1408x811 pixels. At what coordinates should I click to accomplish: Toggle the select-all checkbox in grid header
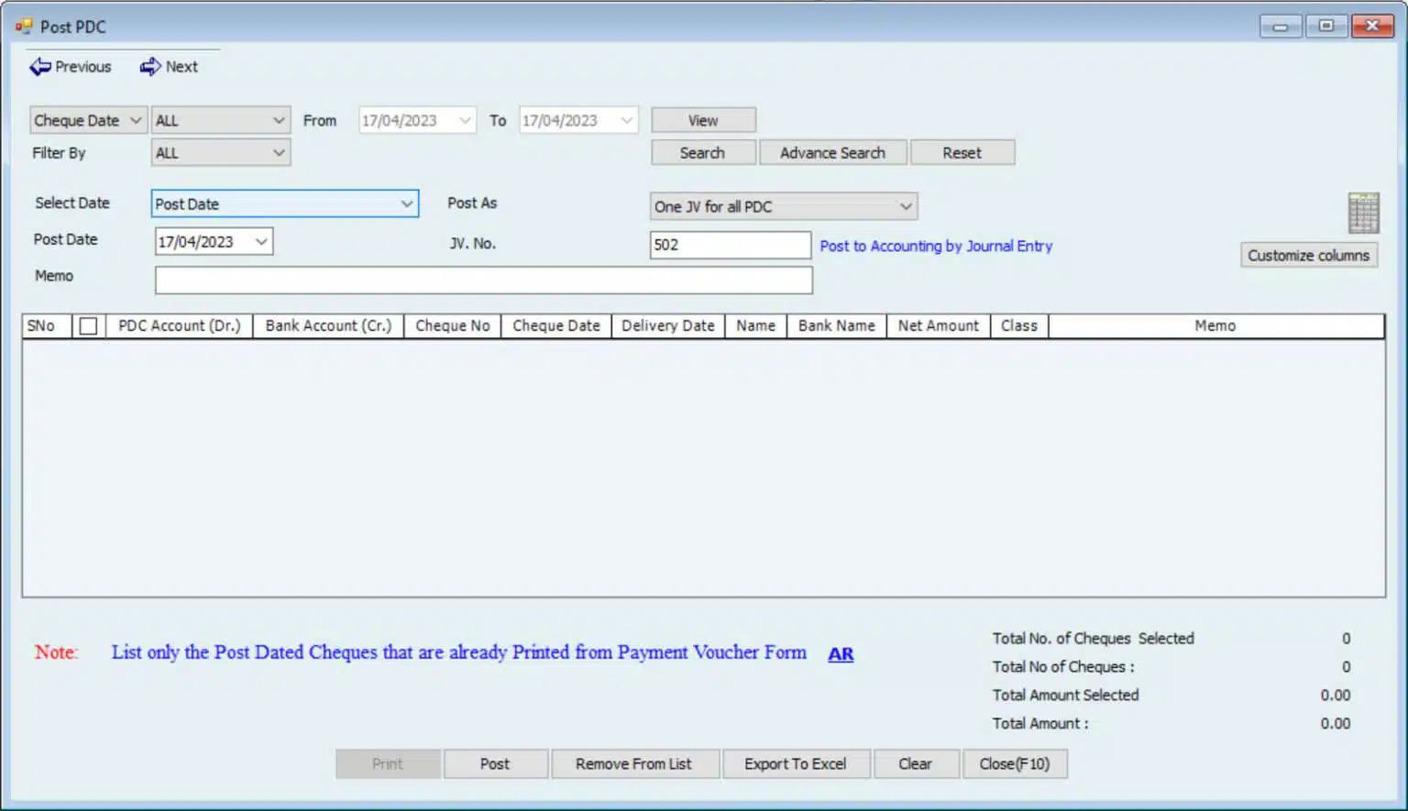pos(88,326)
